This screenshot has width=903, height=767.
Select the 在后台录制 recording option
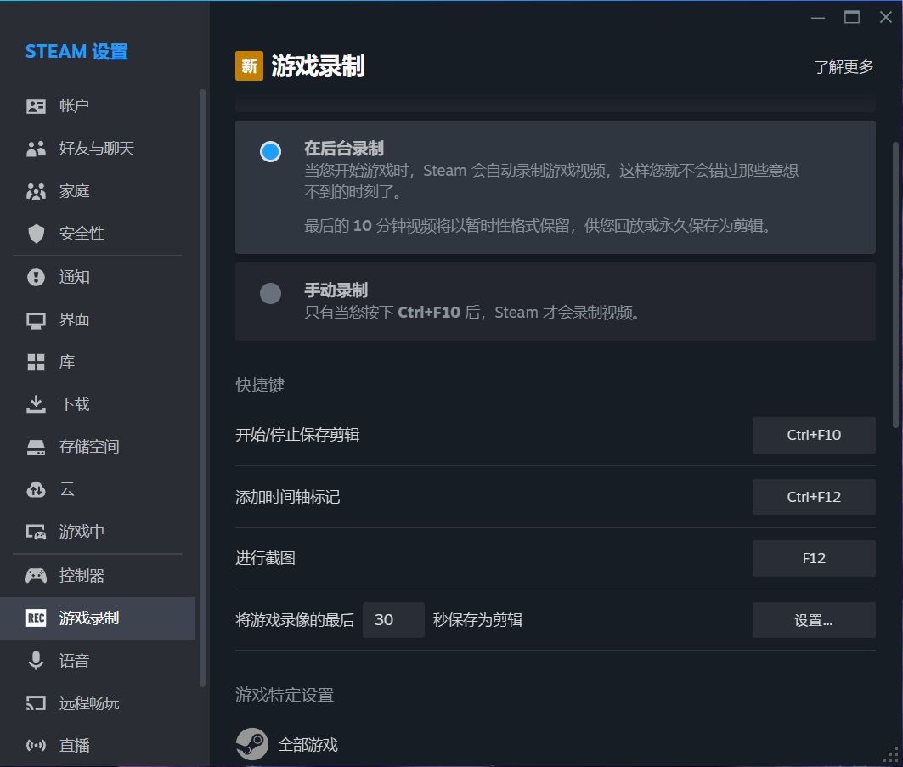[269, 151]
